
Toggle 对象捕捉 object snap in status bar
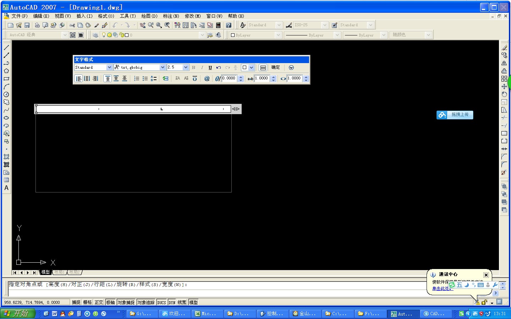126,302
